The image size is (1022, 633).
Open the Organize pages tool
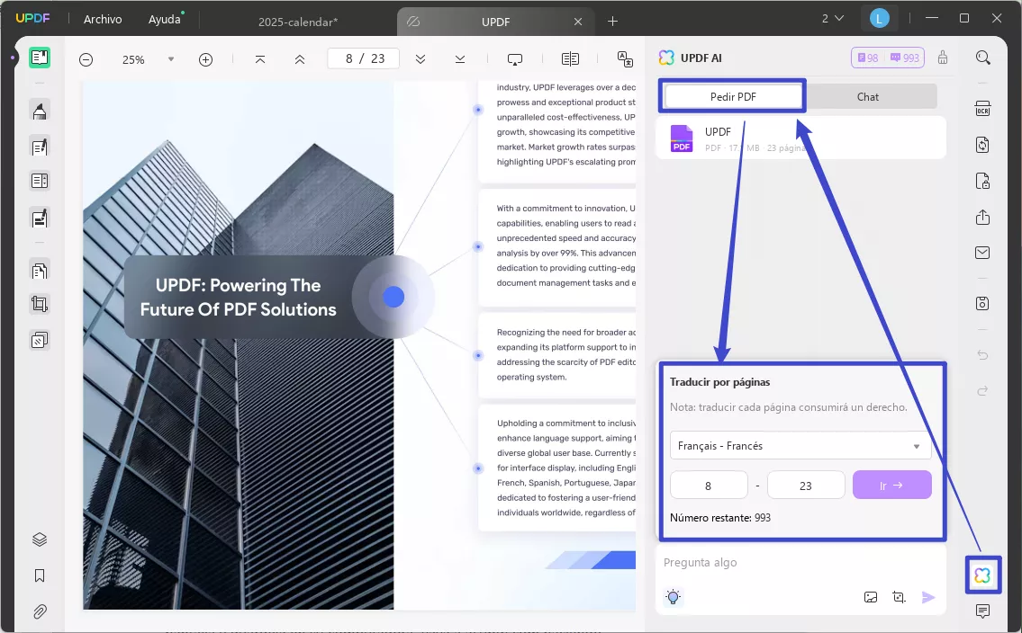(x=39, y=270)
